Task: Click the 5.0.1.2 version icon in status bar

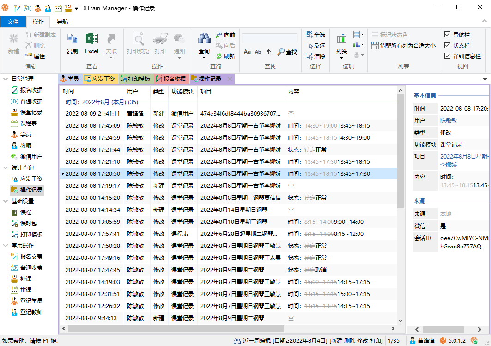Action: click(x=443, y=340)
